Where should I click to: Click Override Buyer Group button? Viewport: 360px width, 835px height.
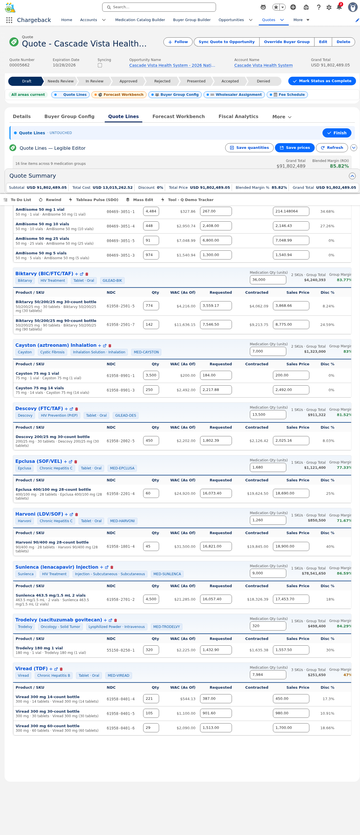[x=287, y=42]
